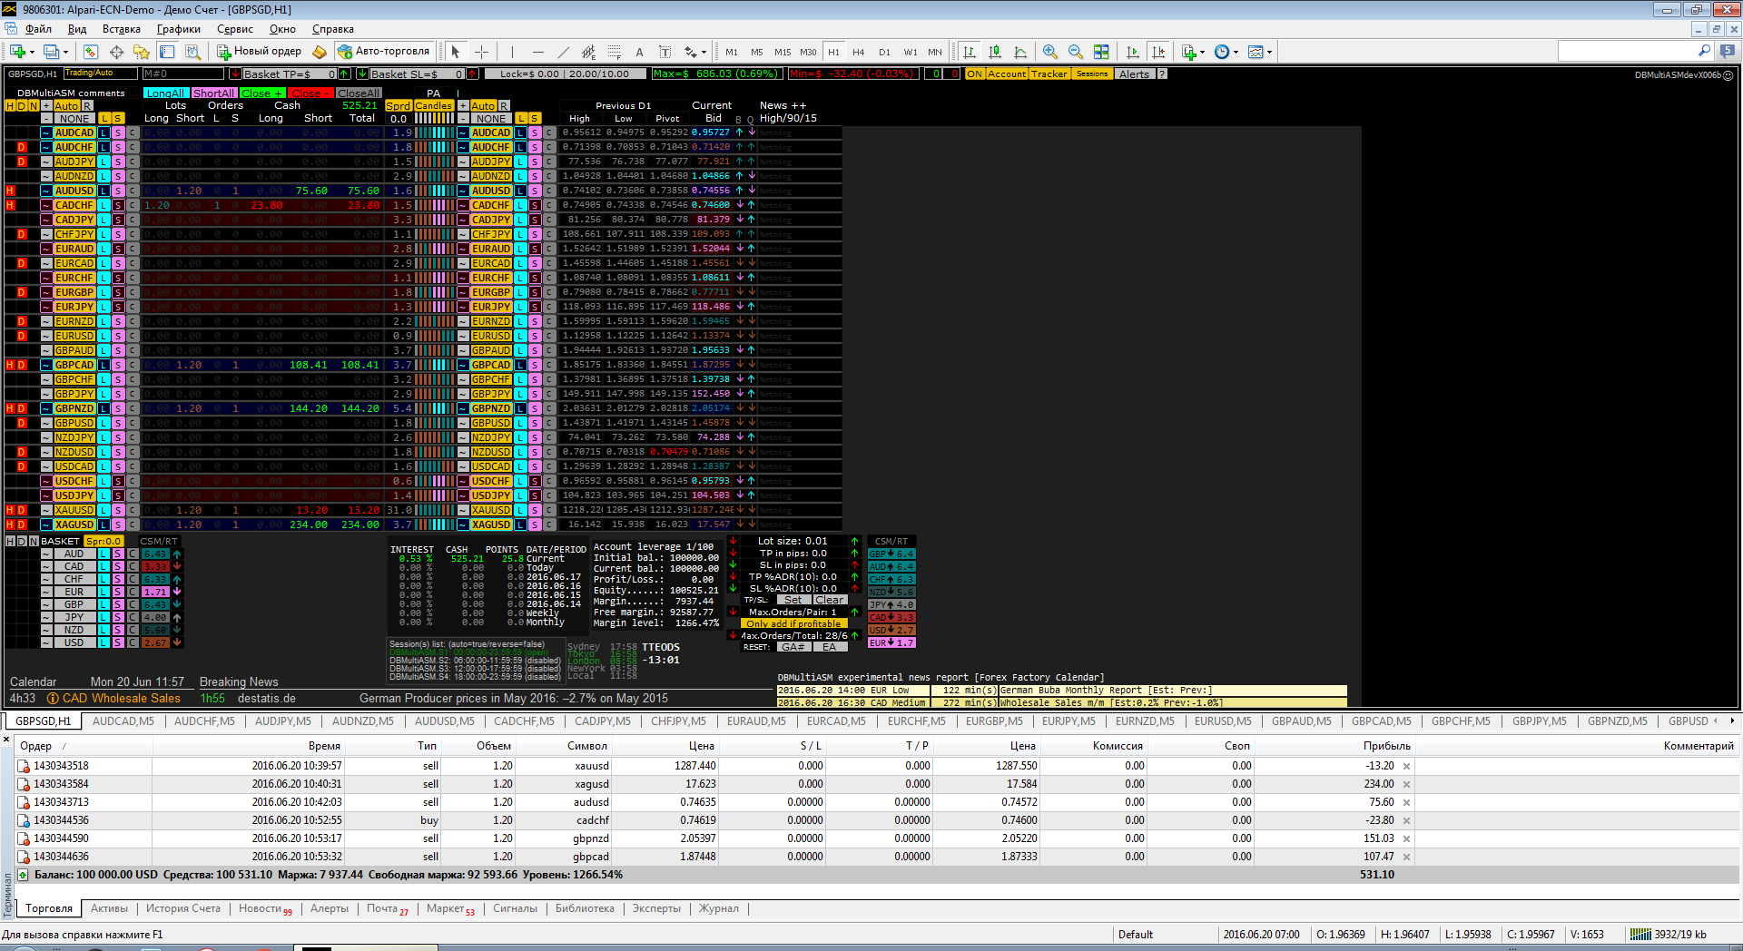Open the chat bubble icon showing 5
Screen dimensions: 1743x951
(x=1727, y=52)
